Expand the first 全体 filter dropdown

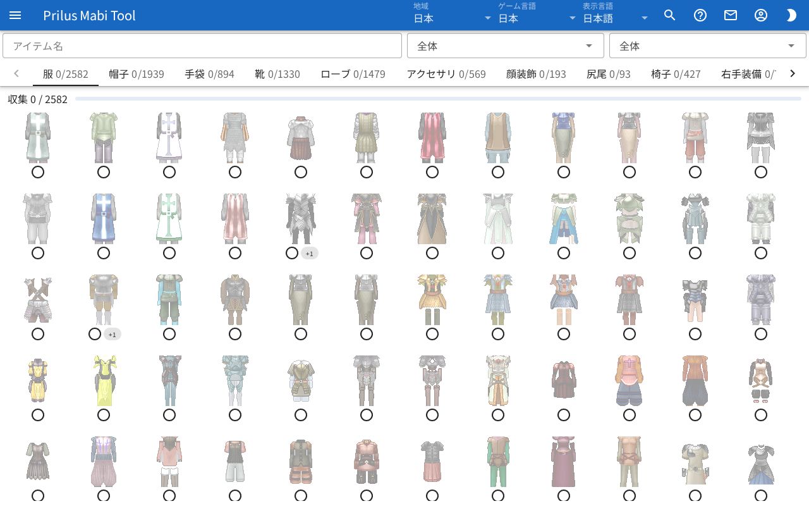[506, 46]
